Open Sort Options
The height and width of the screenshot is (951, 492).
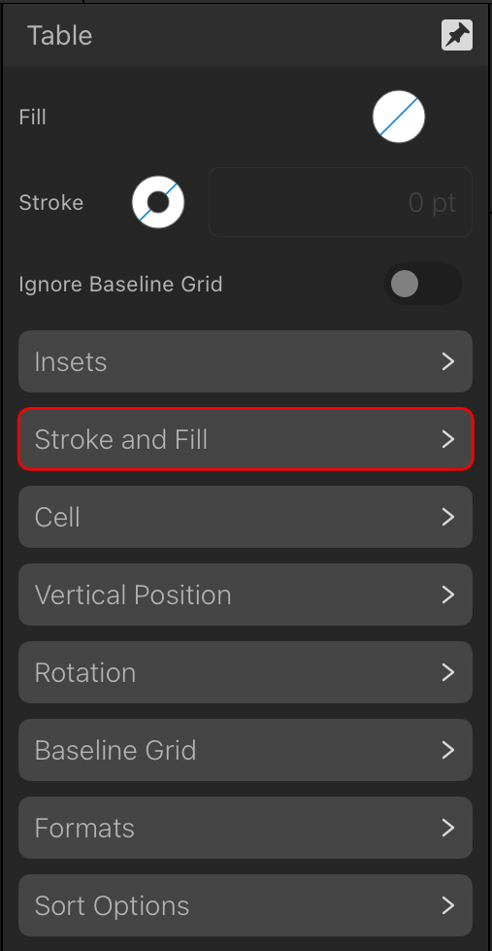[x=246, y=905]
